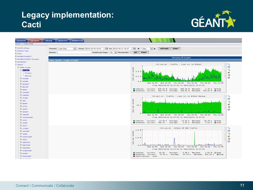This screenshot has width=253, height=190.
Task: Open realtime view for ACOnet link graph
Action: [229, 67]
